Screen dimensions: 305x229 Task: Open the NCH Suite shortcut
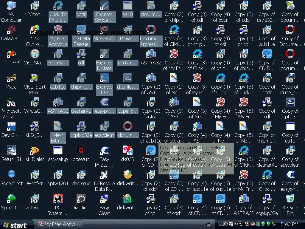(104, 30)
